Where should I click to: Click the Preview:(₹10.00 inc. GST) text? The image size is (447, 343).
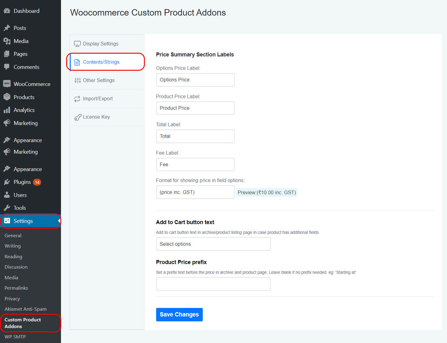click(267, 193)
